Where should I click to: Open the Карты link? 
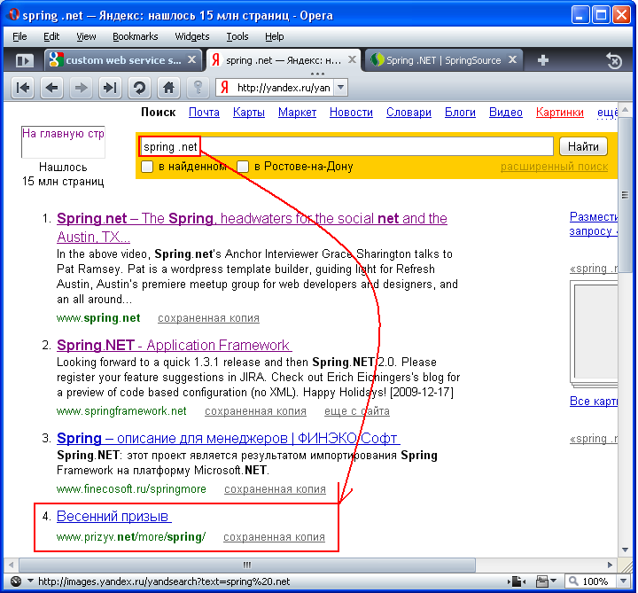[x=249, y=113]
